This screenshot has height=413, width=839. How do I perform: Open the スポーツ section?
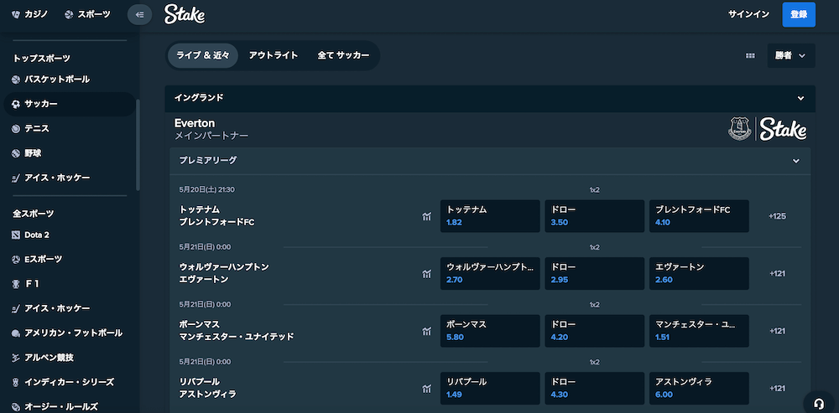pos(87,14)
